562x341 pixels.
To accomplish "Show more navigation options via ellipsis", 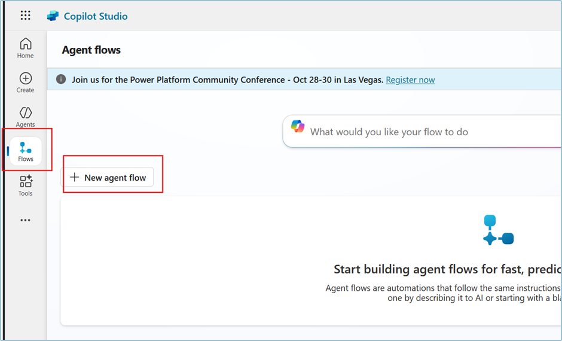I will pos(26,220).
